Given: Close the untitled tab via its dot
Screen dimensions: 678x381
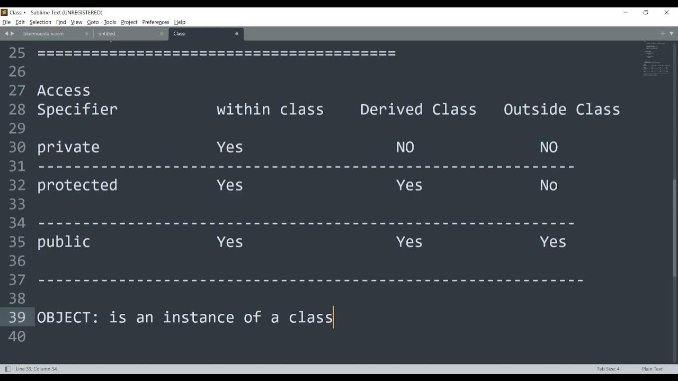Looking at the screenshot, I should click(x=162, y=34).
